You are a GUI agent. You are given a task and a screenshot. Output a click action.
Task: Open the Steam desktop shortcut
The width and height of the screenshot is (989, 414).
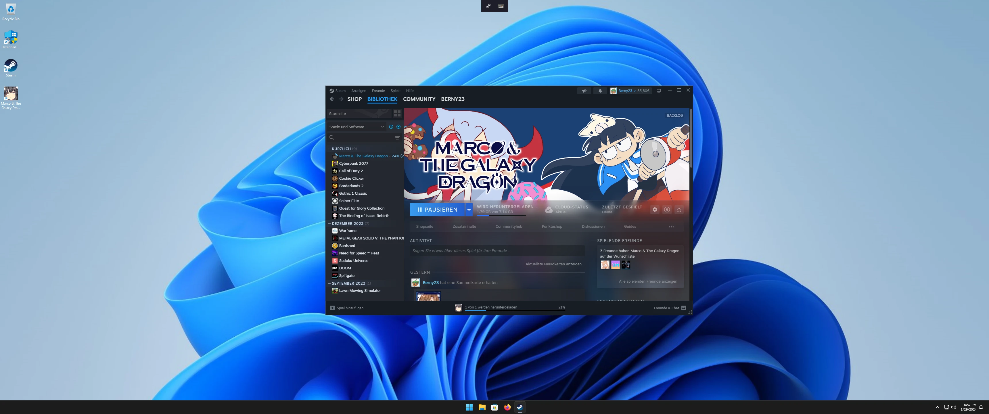[x=11, y=68]
